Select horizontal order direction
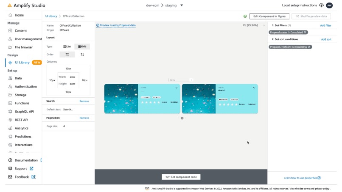The height and width of the screenshot is (192, 342). pyautogui.click(x=67, y=55)
